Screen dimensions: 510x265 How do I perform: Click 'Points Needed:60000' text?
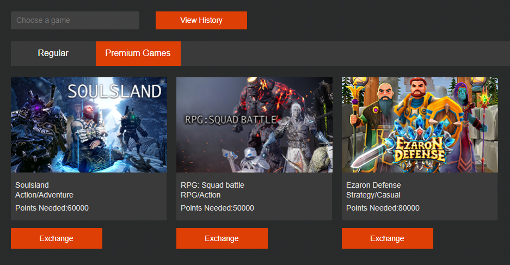click(52, 208)
